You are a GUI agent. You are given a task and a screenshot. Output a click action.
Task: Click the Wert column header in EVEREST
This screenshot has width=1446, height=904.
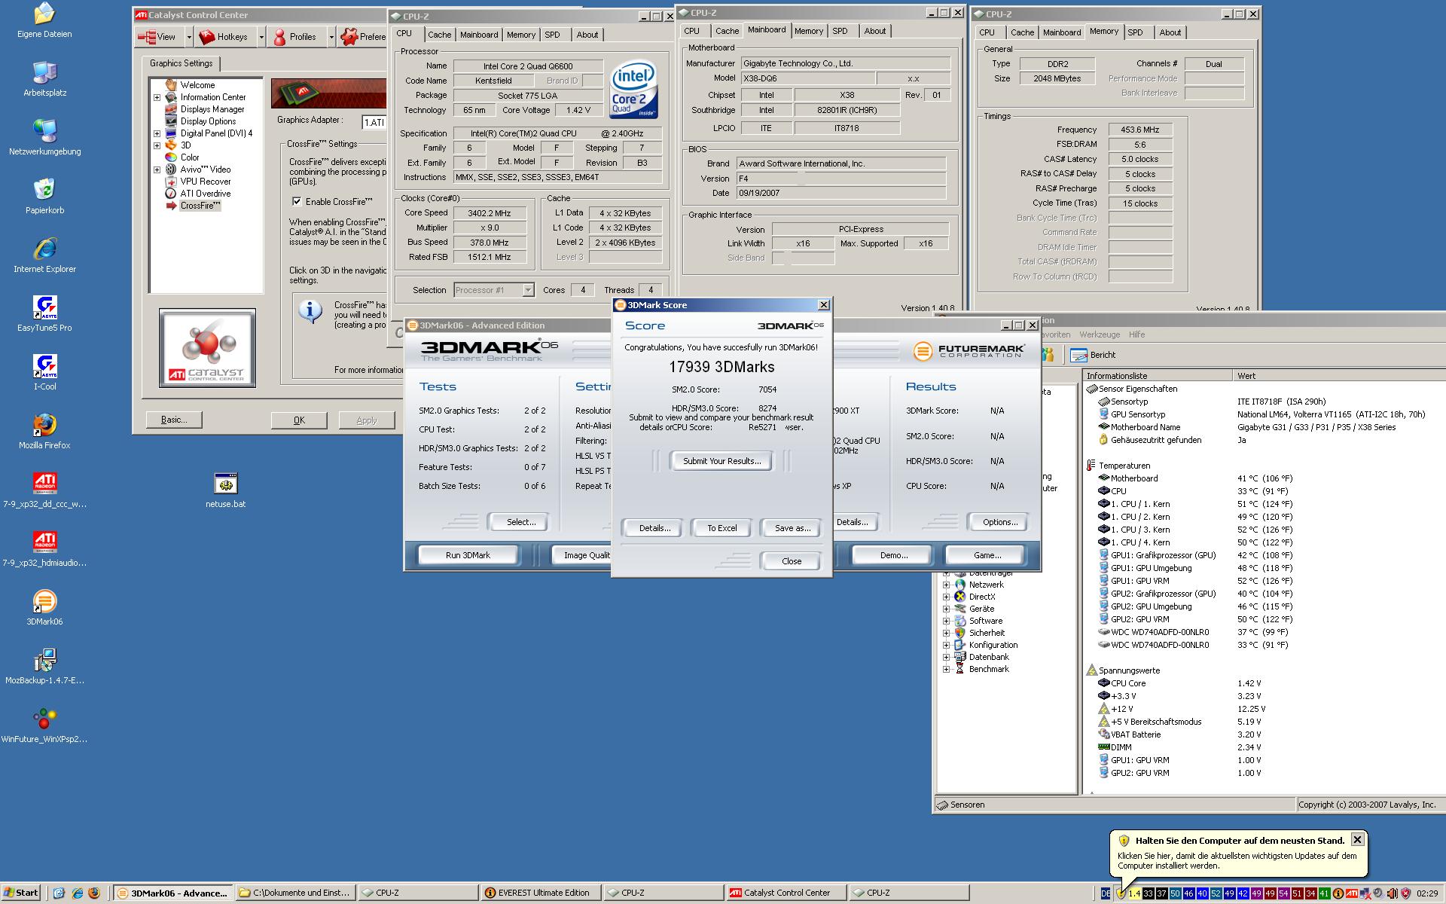1338,375
